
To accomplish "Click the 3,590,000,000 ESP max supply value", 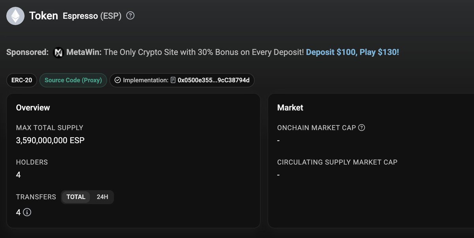I will (50, 140).
